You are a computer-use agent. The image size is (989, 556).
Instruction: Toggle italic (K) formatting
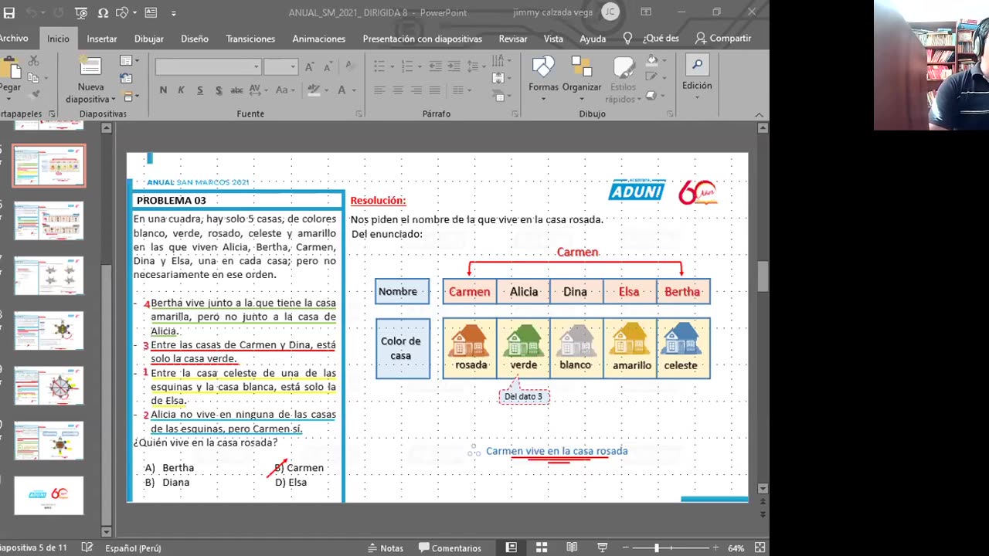pyautogui.click(x=182, y=90)
